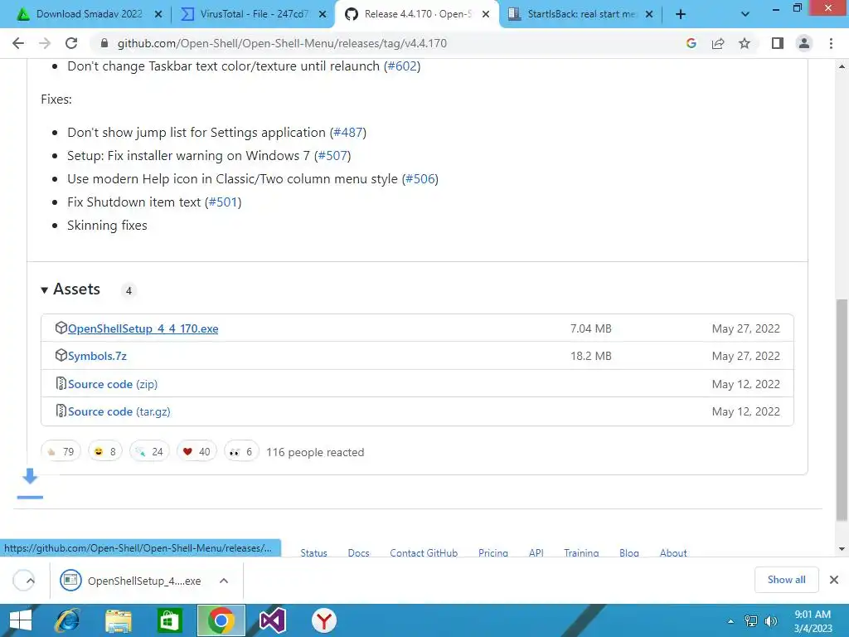This screenshot has height=637, width=849.
Task: Click the Google icon in address bar
Action: pos(691,43)
